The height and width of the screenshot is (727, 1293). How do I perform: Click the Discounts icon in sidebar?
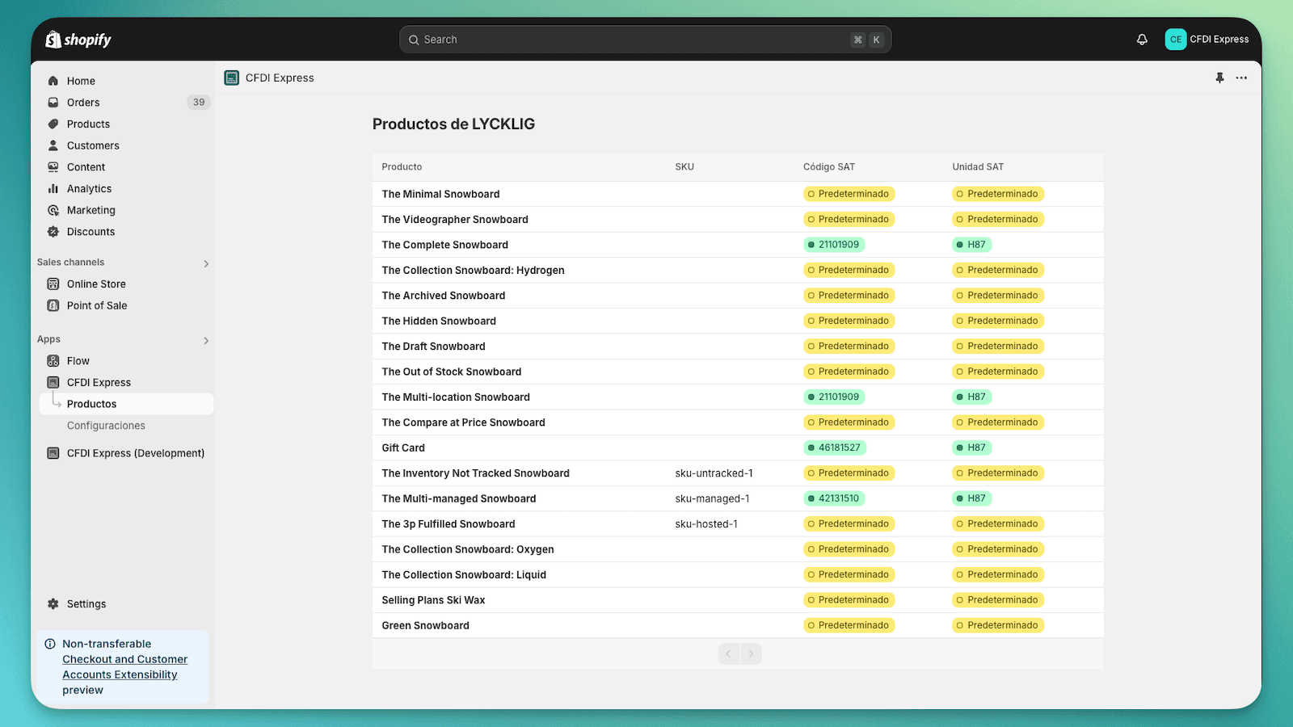click(x=53, y=232)
